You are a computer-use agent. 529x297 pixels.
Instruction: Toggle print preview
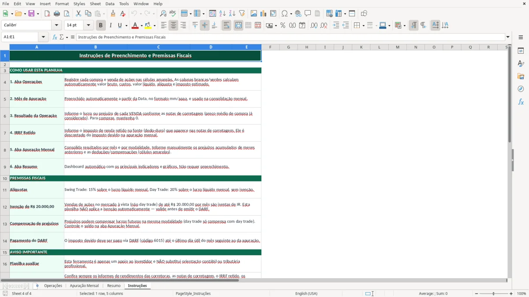pos(66,14)
